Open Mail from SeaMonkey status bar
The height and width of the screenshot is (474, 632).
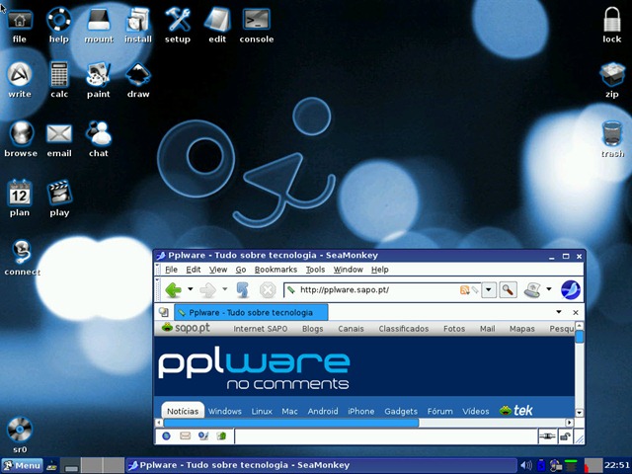click(x=185, y=435)
